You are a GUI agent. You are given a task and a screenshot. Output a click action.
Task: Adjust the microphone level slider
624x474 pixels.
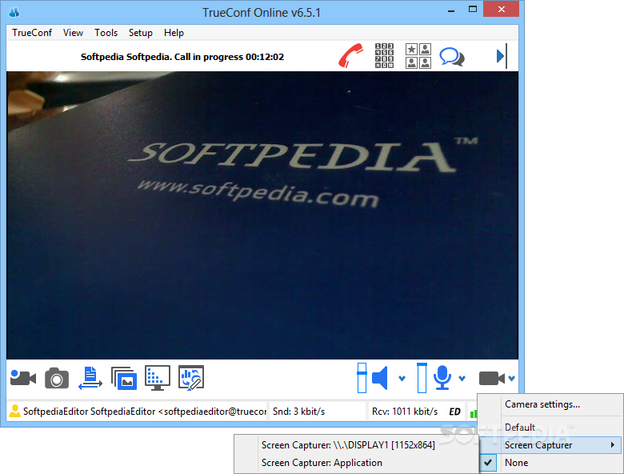pyautogui.click(x=422, y=378)
